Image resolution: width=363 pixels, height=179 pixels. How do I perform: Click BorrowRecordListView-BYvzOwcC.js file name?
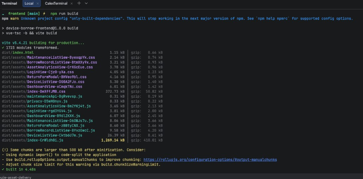click(61, 131)
